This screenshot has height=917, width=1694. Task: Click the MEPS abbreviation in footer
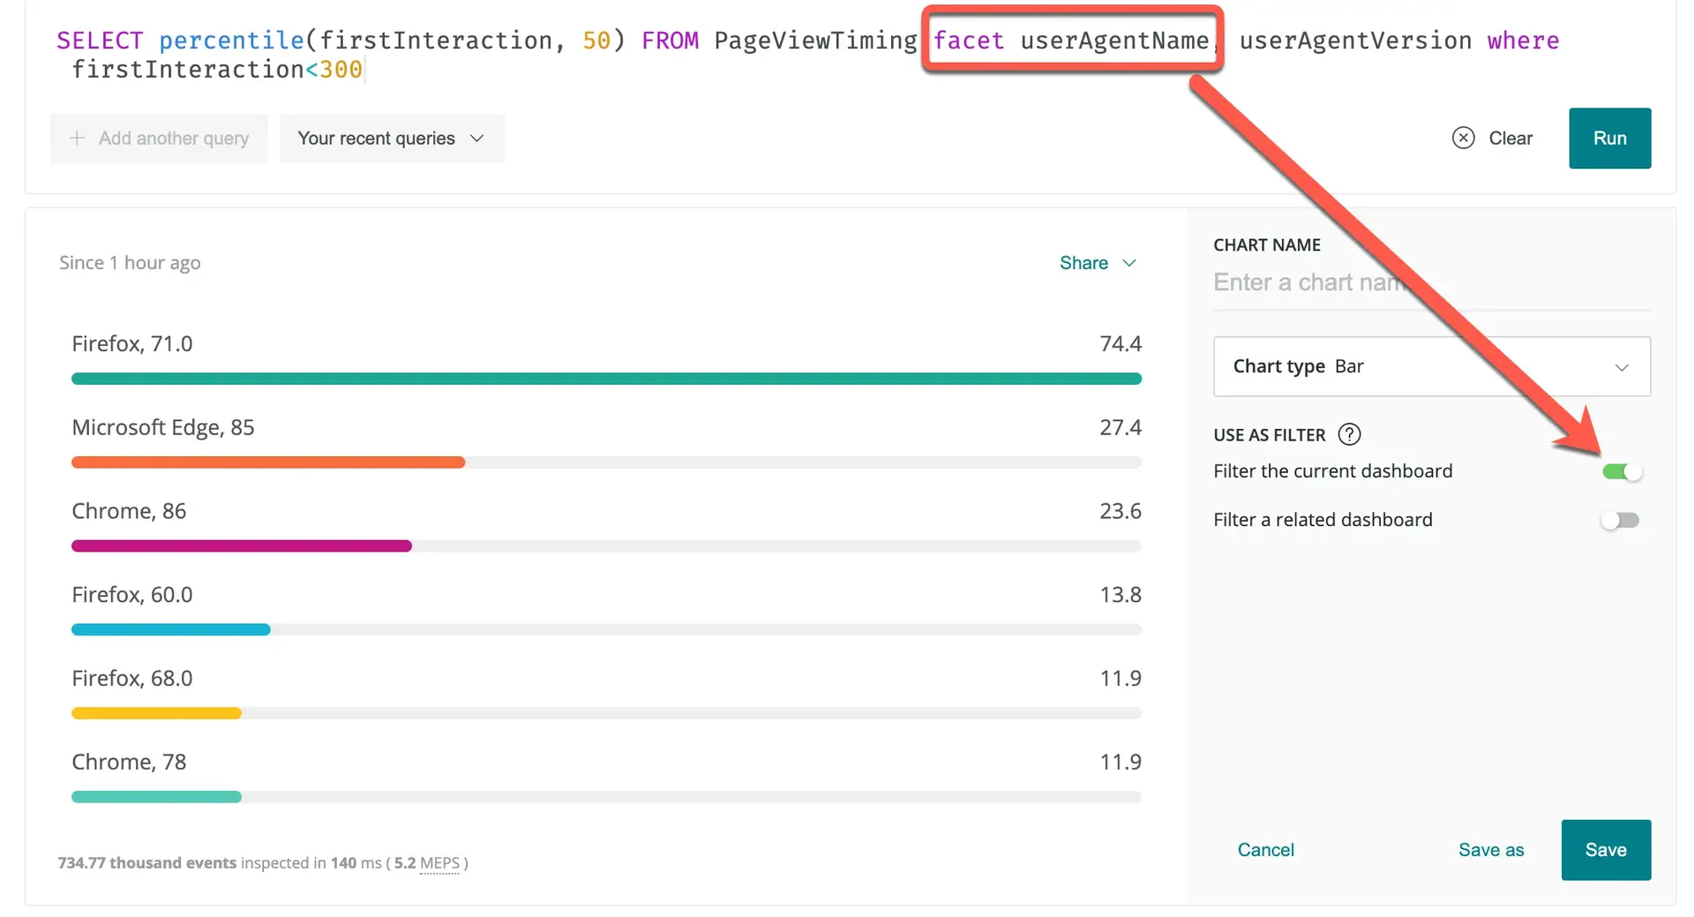439,863
